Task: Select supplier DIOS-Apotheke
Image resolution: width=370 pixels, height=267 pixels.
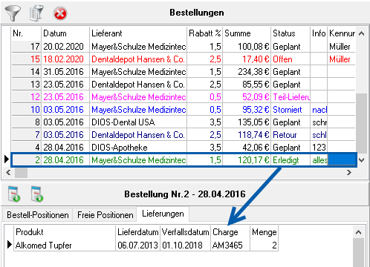Action: click(138, 148)
